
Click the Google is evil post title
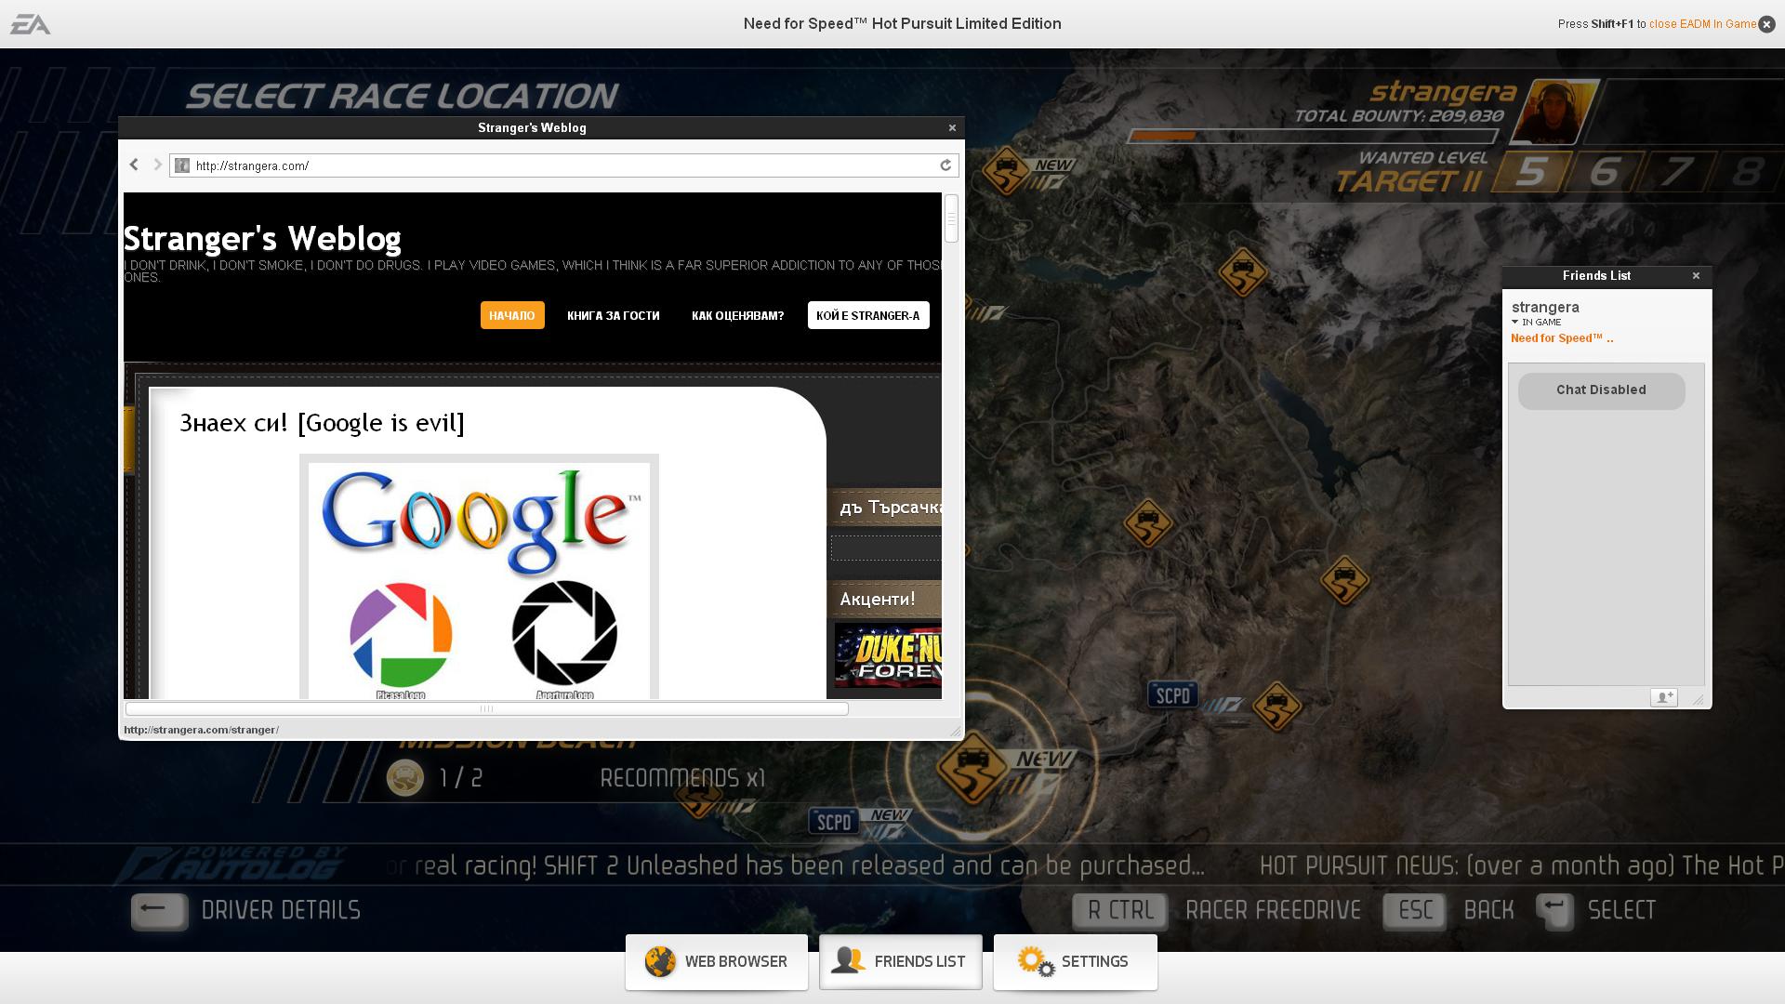pyautogui.click(x=322, y=423)
